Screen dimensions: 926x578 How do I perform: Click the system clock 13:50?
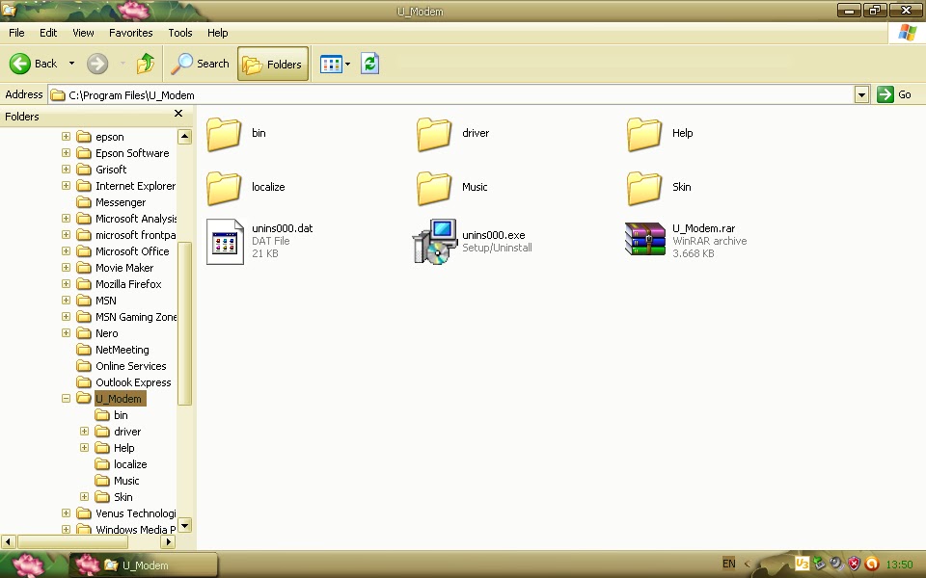(x=899, y=565)
